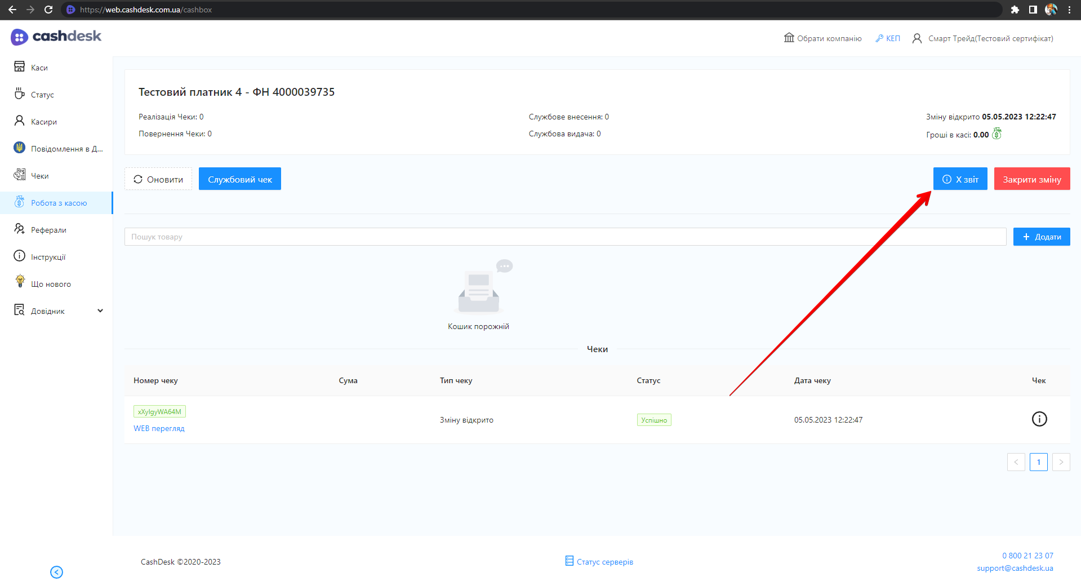Select page 1 in pagination
This screenshot has width=1081, height=586.
pos(1038,462)
